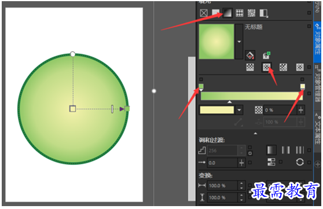Image resolution: width=323 pixels, height=209 pixels.
Task: Toggle the small square right of the repeat fill icon
Action: [309, 151]
